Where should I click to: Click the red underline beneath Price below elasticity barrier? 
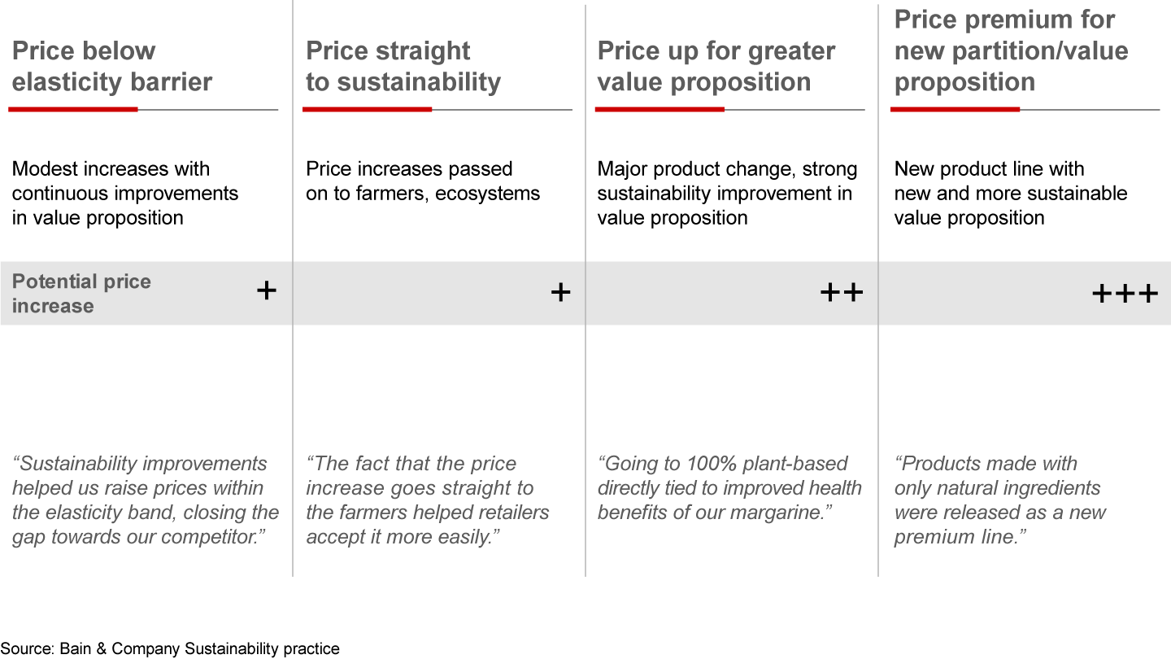tap(73, 109)
